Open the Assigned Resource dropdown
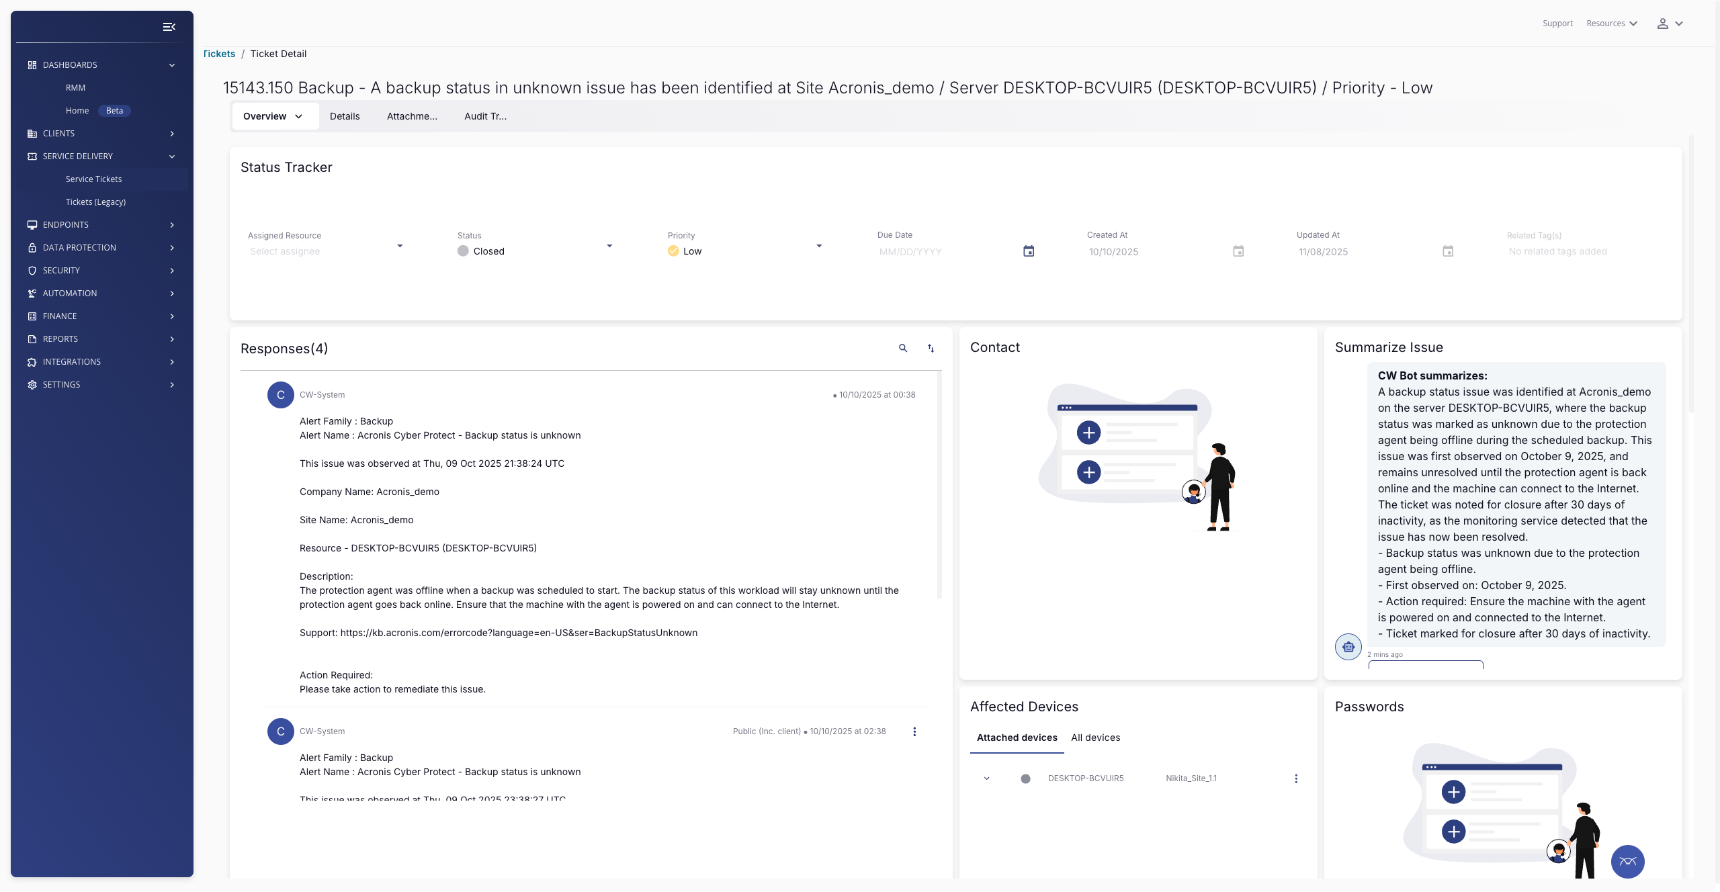This screenshot has width=1720, height=892. tap(325, 251)
